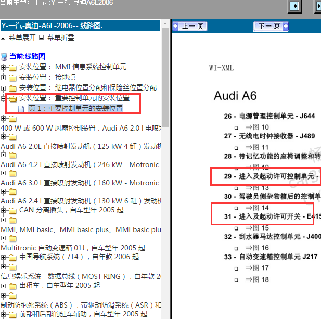321x319 pixels.
Task: Click the folder icon beside 继电器位置分配
Action: pyautogui.click(x=12, y=88)
